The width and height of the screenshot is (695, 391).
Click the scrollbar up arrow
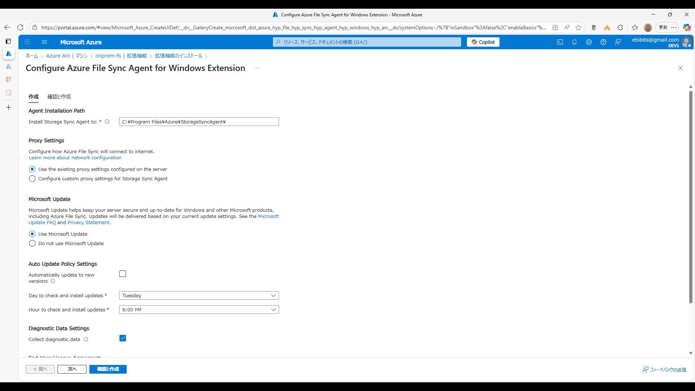click(691, 87)
